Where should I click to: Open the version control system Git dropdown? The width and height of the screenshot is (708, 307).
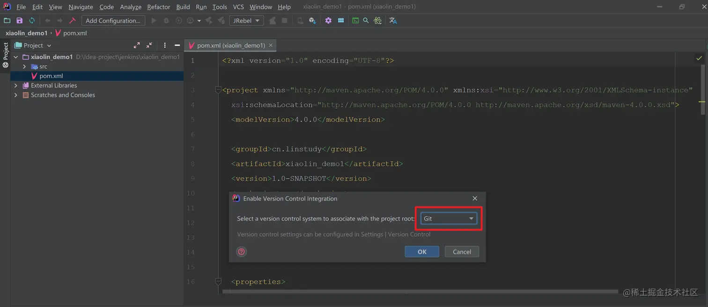tap(449, 218)
